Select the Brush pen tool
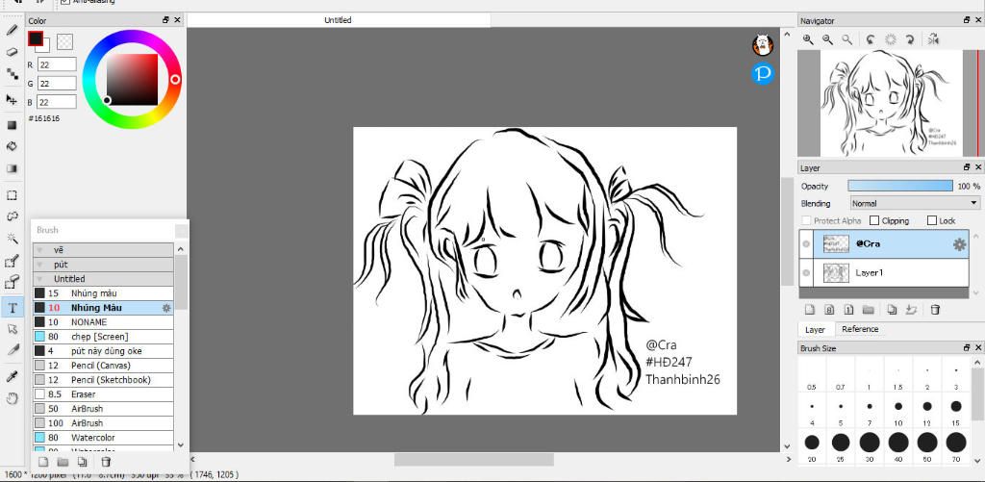Viewport: 985px width, 482px height. [12, 30]
